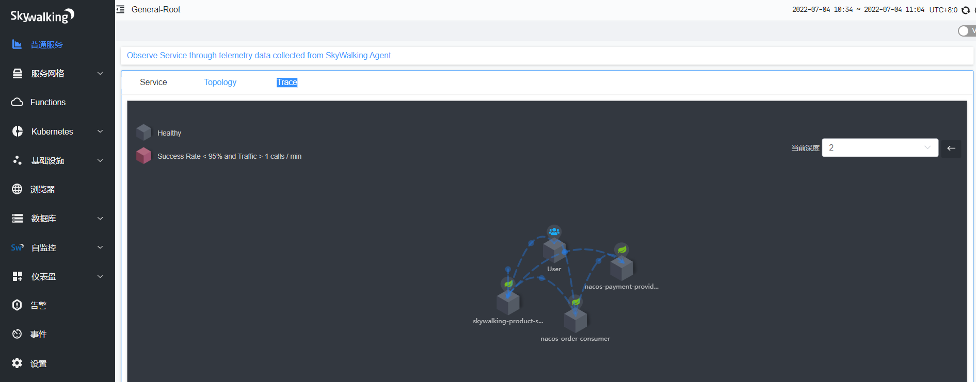Click the browser globe icon in sidebar
The height and width of the screenshot is (382, 976).
(x=18, y=189)
